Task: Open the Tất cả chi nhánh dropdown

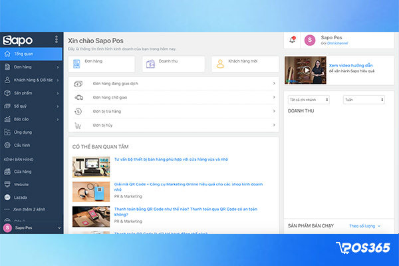Action: 309,100
